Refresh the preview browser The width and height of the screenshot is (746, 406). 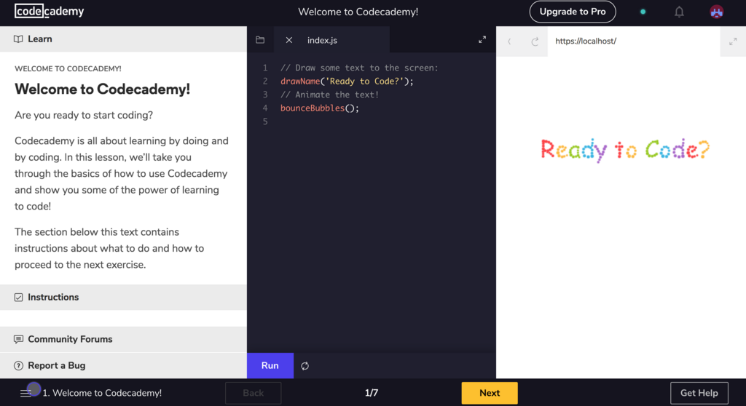[x=535, y=41]
